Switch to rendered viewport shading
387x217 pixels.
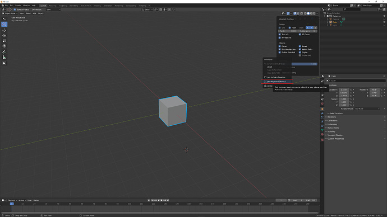point(314,13)
